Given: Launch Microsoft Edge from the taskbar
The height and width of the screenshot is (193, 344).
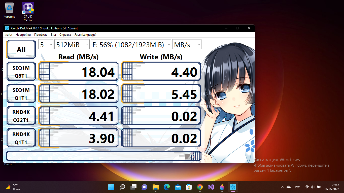Looking at the screenshot, I should click(167, 187).
